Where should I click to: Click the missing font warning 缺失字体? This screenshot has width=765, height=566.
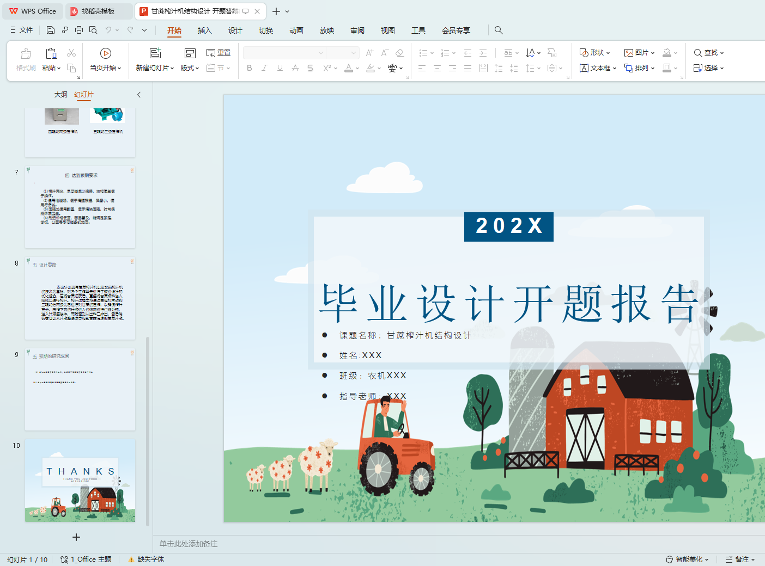coord(146,559)
